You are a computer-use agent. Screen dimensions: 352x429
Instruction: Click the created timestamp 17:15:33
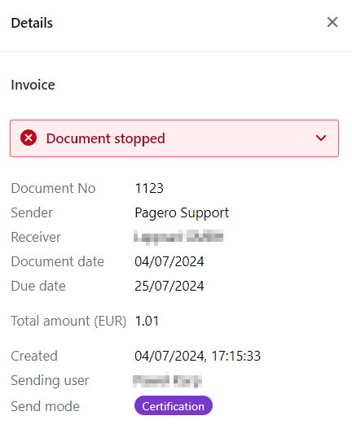click(235, 356)
